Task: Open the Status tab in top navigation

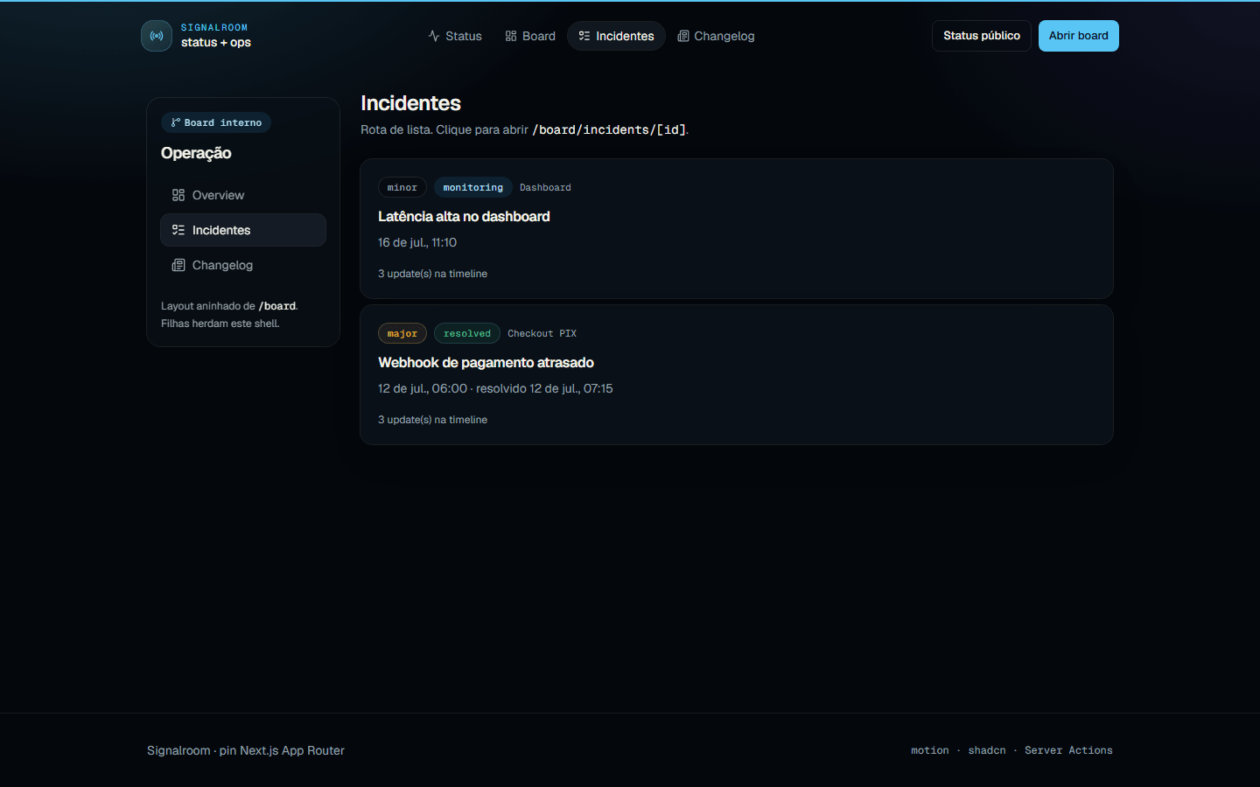Action: tap(455, 36)
